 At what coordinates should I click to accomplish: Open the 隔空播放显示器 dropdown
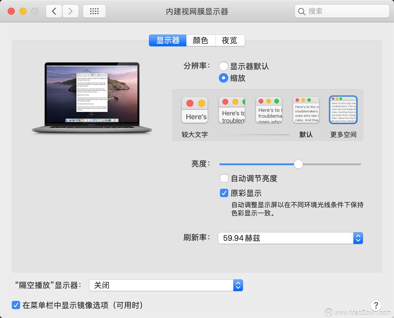click(x=238, y=285)
